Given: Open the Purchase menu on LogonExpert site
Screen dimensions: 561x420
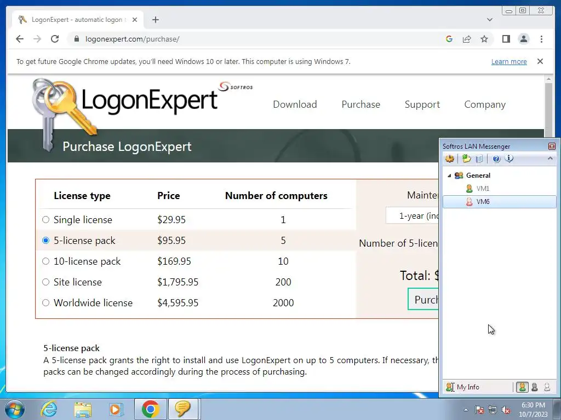Looking at the screenshot, I should pyautogui.click(x=360, y=104).
